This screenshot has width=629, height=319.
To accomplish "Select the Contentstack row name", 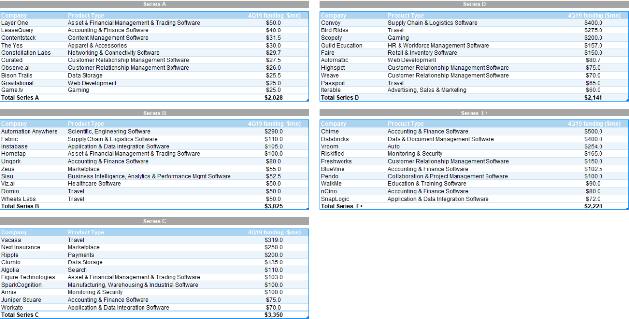I will 19,38.
